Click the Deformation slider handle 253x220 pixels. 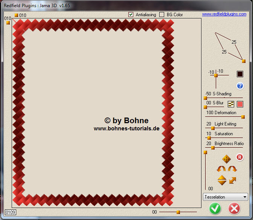(x=243, y=117)
